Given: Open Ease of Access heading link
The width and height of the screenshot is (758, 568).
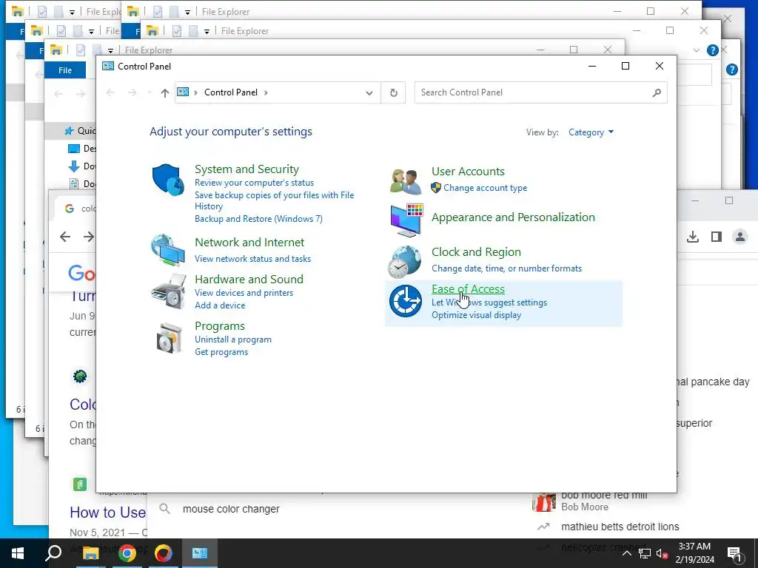Looking at the screenshot, I should tap(468, 289).
